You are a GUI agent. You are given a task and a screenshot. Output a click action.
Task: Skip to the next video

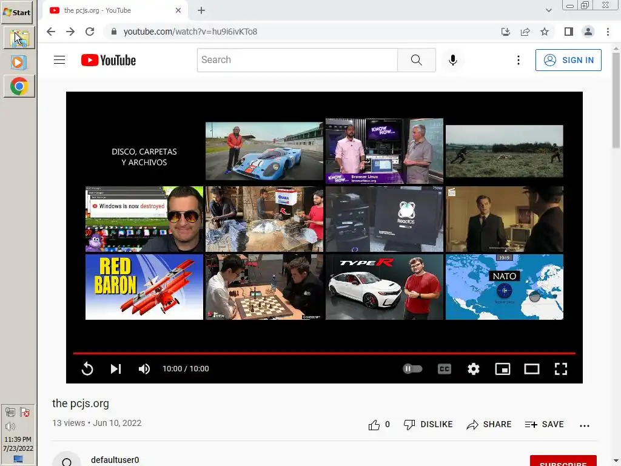click(x=115, y=369)
